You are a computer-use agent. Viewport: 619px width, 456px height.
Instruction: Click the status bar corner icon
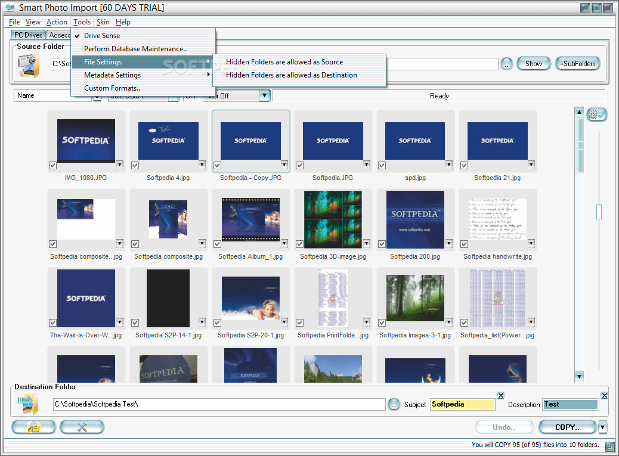[x=609, y=446]
